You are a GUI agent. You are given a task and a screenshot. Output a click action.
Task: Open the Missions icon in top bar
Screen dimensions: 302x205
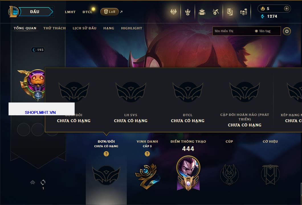pyautogui.click(x=230, y=12)
